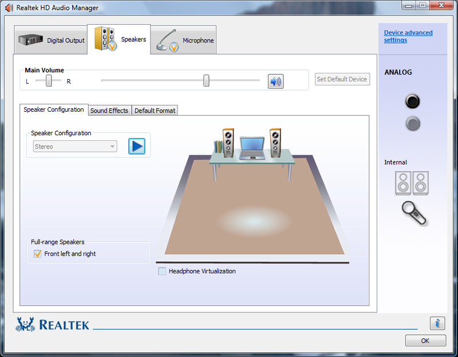The height and width of the screenshot is (357, 458).
Task: Click the internal microphone icon
Action: pos(413,213)
